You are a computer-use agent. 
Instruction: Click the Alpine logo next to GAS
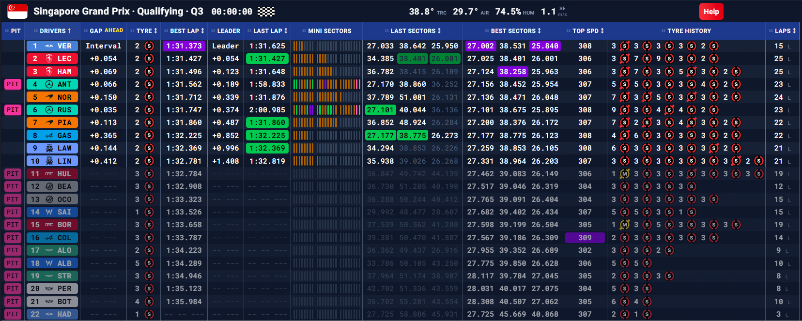49,136
